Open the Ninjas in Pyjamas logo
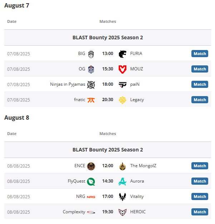This screenshot has height=224, width=215. pos(91,84)
